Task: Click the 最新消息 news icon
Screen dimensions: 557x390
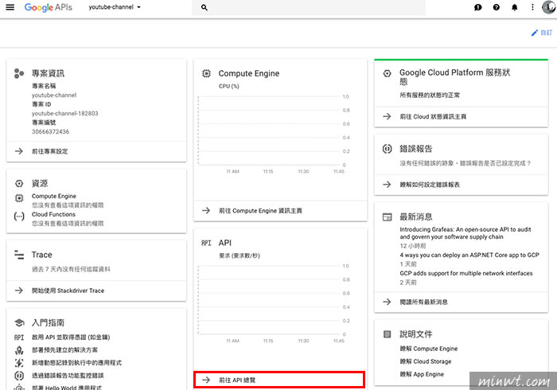Action: [388, 217]
